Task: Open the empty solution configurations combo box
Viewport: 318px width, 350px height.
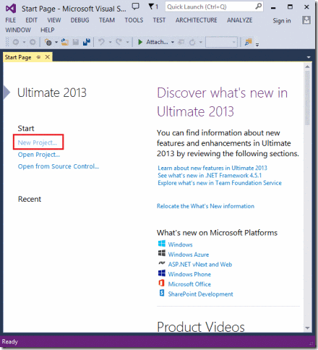Action: coord(221,42)
